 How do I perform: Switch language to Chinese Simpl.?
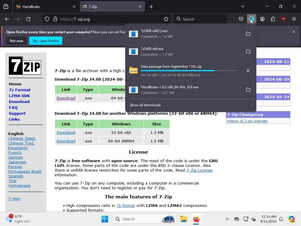pyautogui.click(x=22, y=139)
